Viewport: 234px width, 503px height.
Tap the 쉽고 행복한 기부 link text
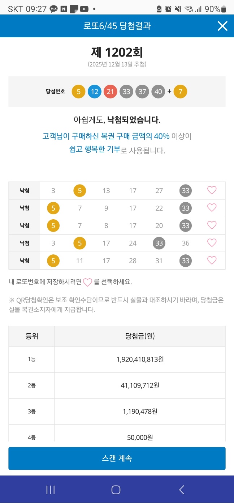click(95, 149)
